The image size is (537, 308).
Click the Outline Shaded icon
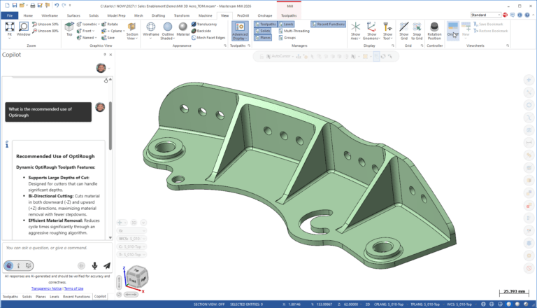coord(168,28)
